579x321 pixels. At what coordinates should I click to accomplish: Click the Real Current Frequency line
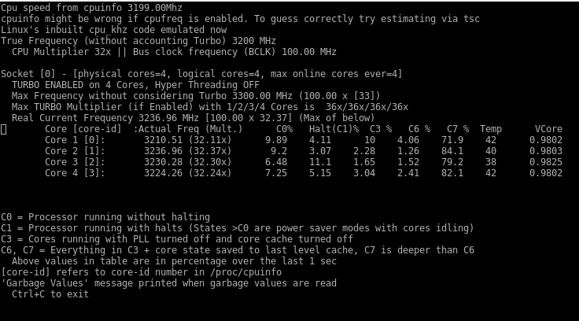click(x=193, y=118)
